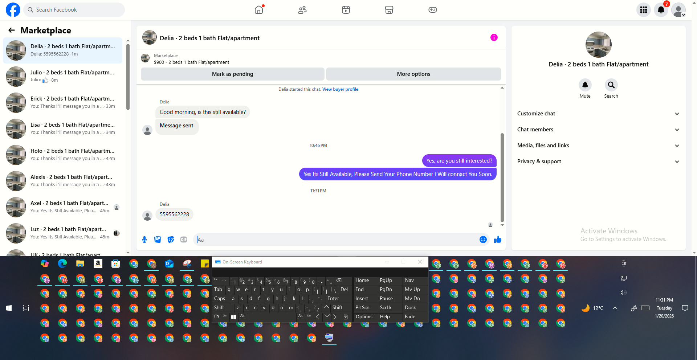The width and height of the screenshot is (697, 360).
Task: Search in conversation using the magnifier icon
Action: [611, 85]
